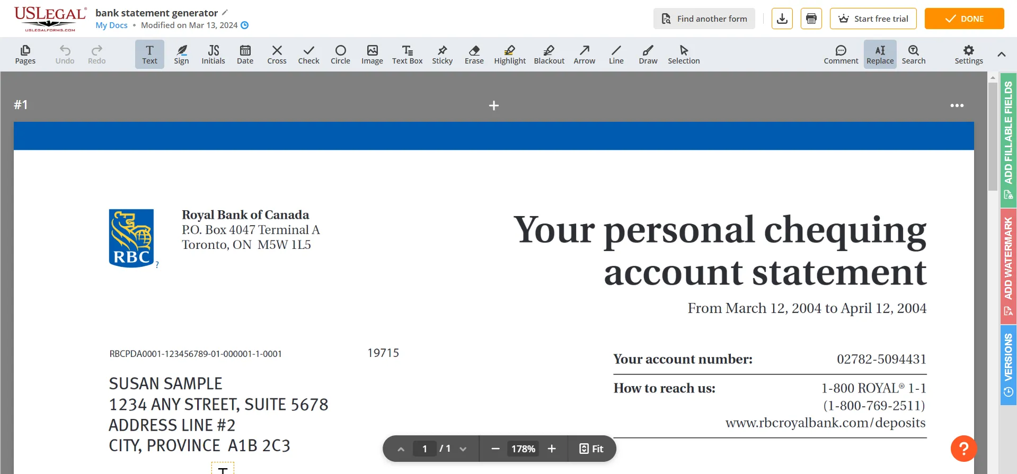Open page options three-dot menu
This screenshot has width=1017, height=474.
[957, 105]
